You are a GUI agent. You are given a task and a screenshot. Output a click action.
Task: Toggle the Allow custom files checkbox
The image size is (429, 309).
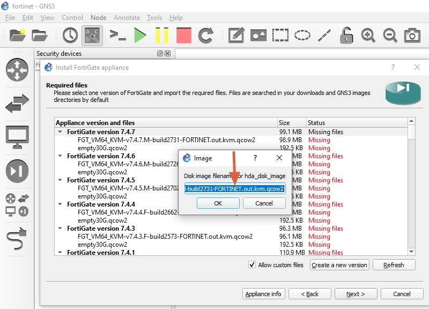tap(252, 265)
